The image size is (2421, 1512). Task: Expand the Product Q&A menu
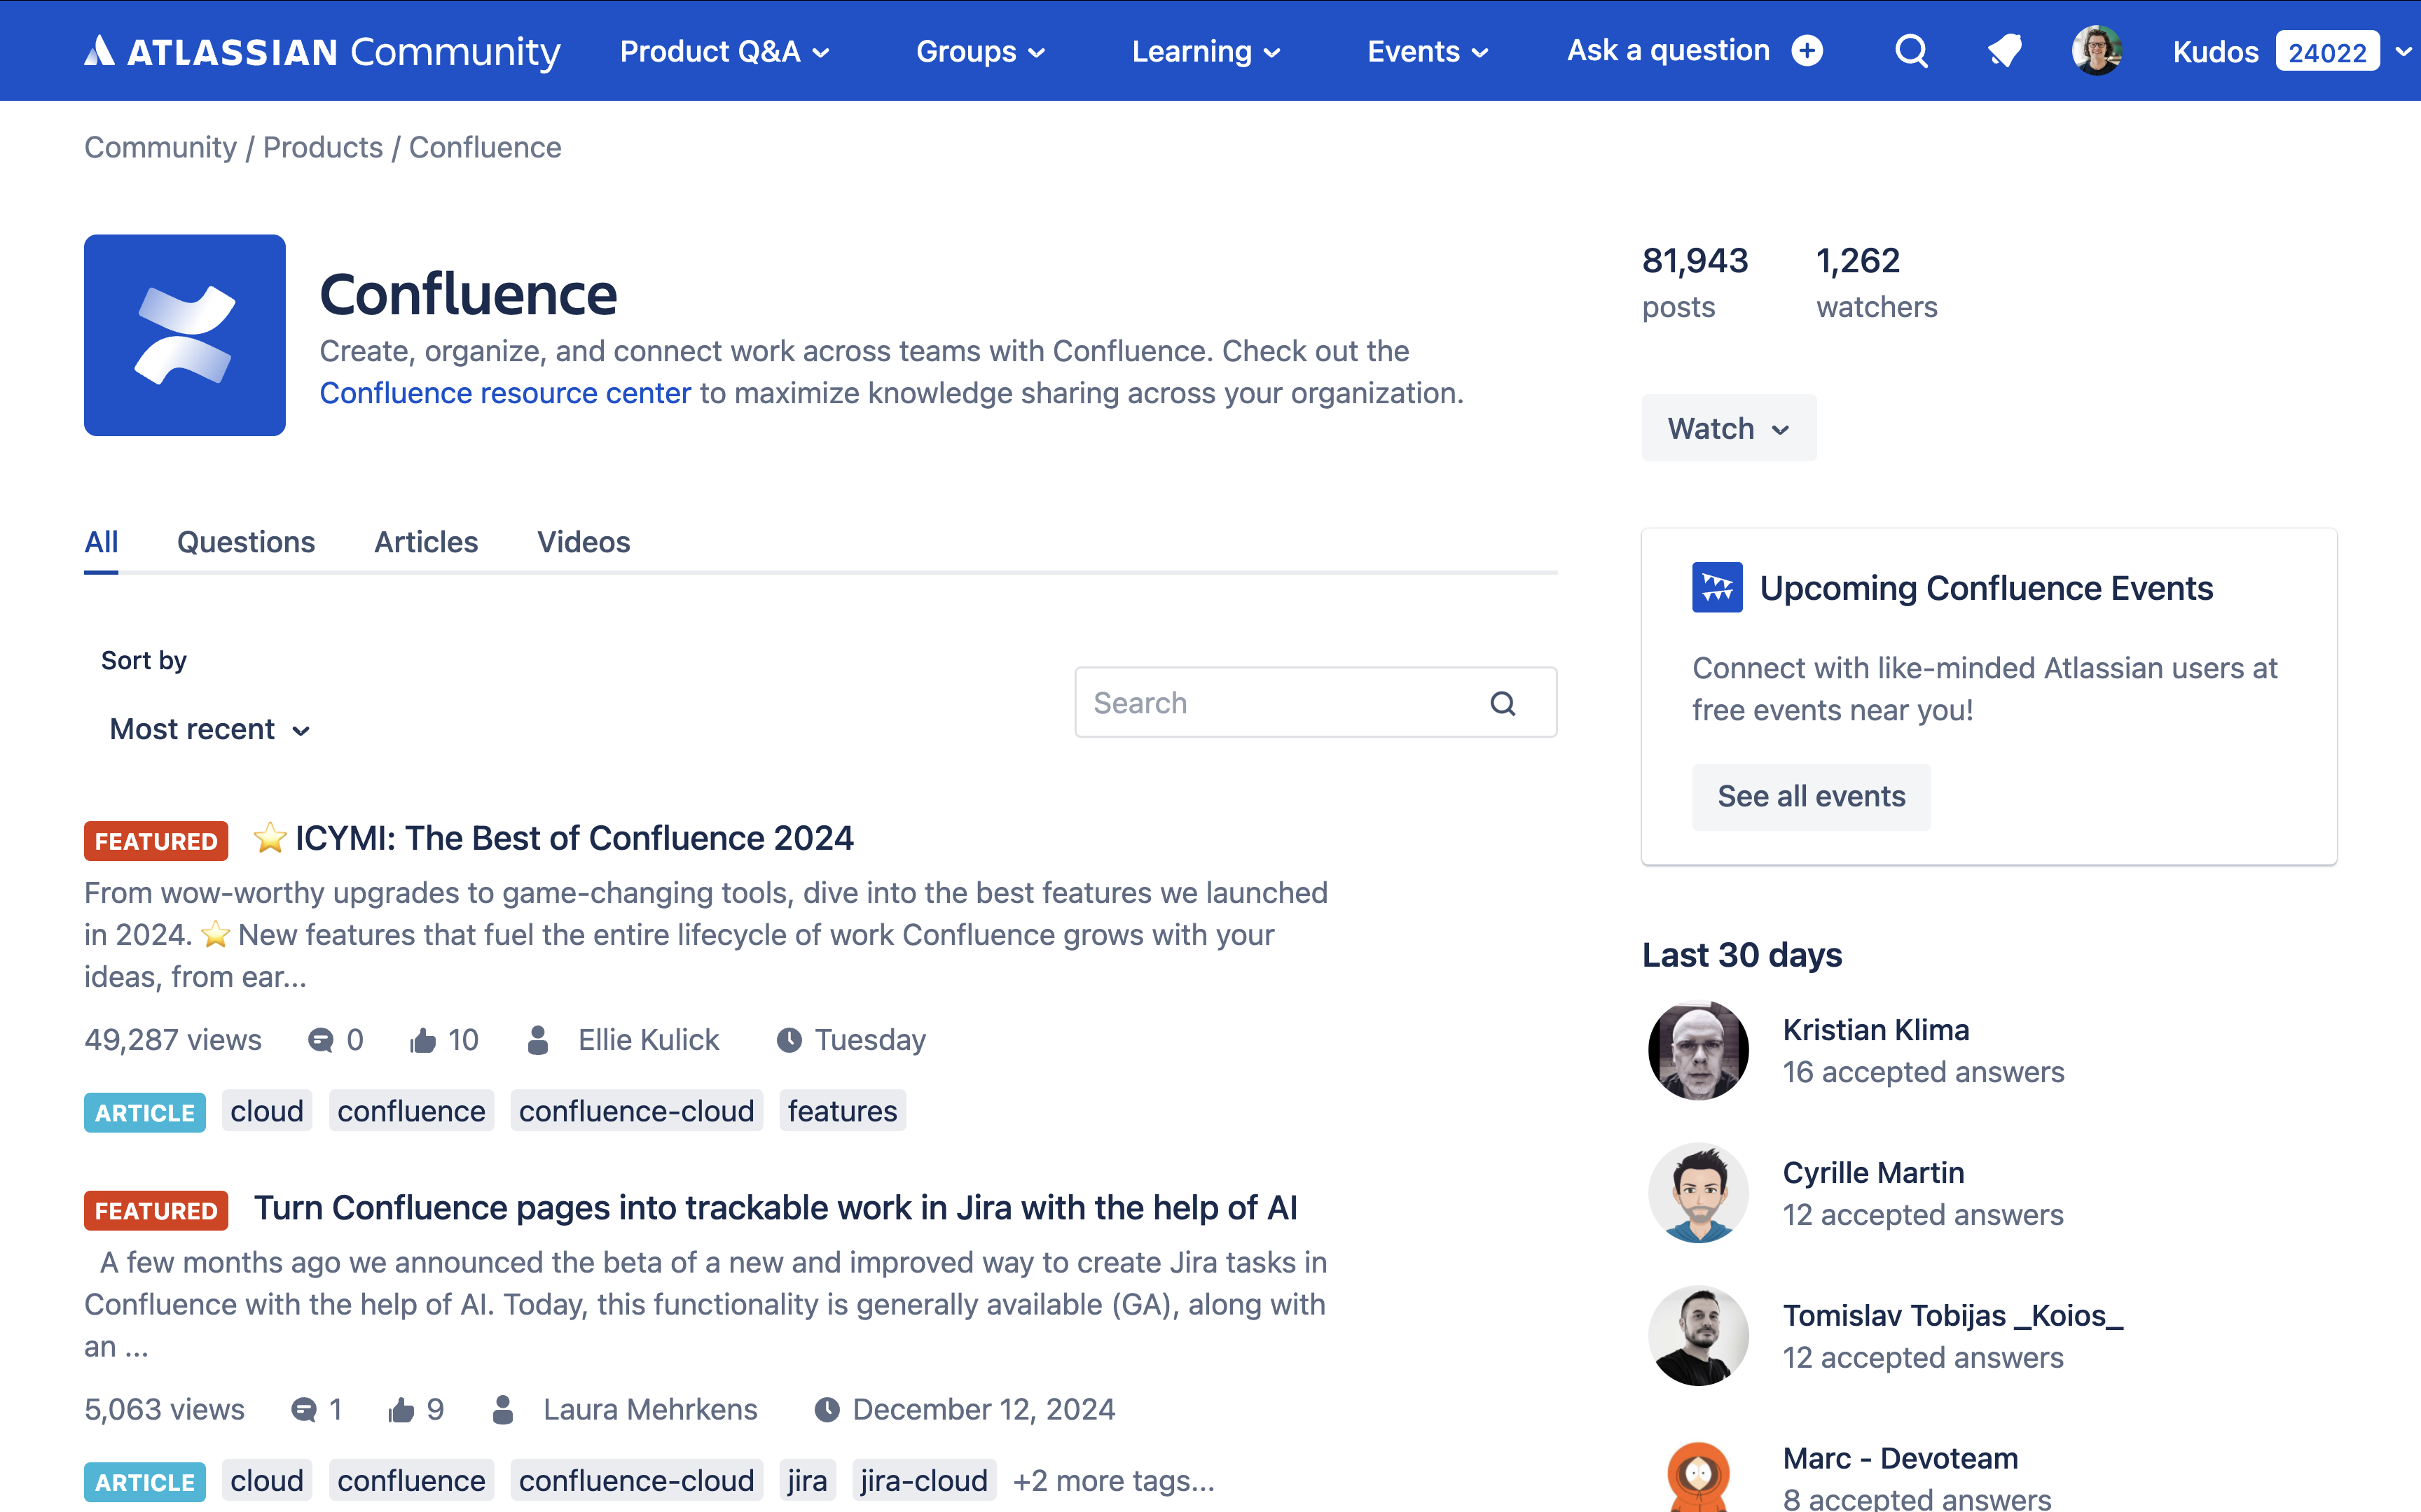click(x=724, y=51)
